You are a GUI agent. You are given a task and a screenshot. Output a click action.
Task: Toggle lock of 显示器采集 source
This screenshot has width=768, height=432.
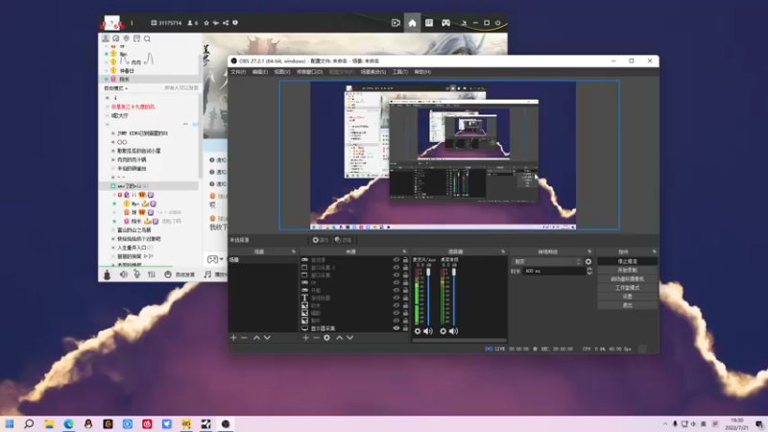tap(405, 327)
